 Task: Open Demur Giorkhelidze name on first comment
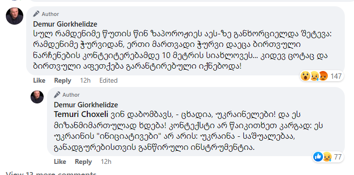coord(65,24)
